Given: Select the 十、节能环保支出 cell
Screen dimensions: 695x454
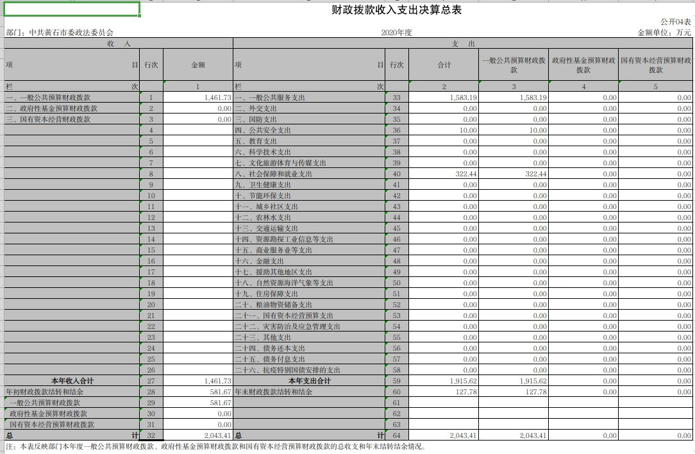Looking at the screenshot, I should coord(310,196).
